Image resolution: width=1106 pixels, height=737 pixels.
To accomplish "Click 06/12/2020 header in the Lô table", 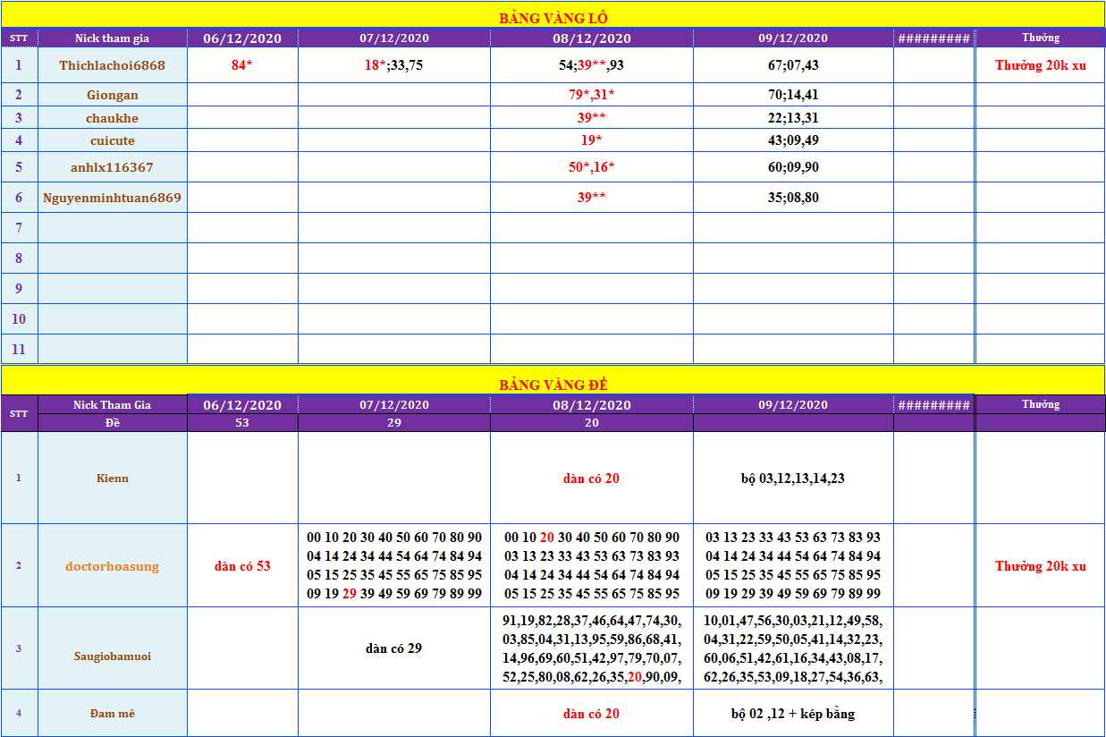I will click(x=242, y=38).
